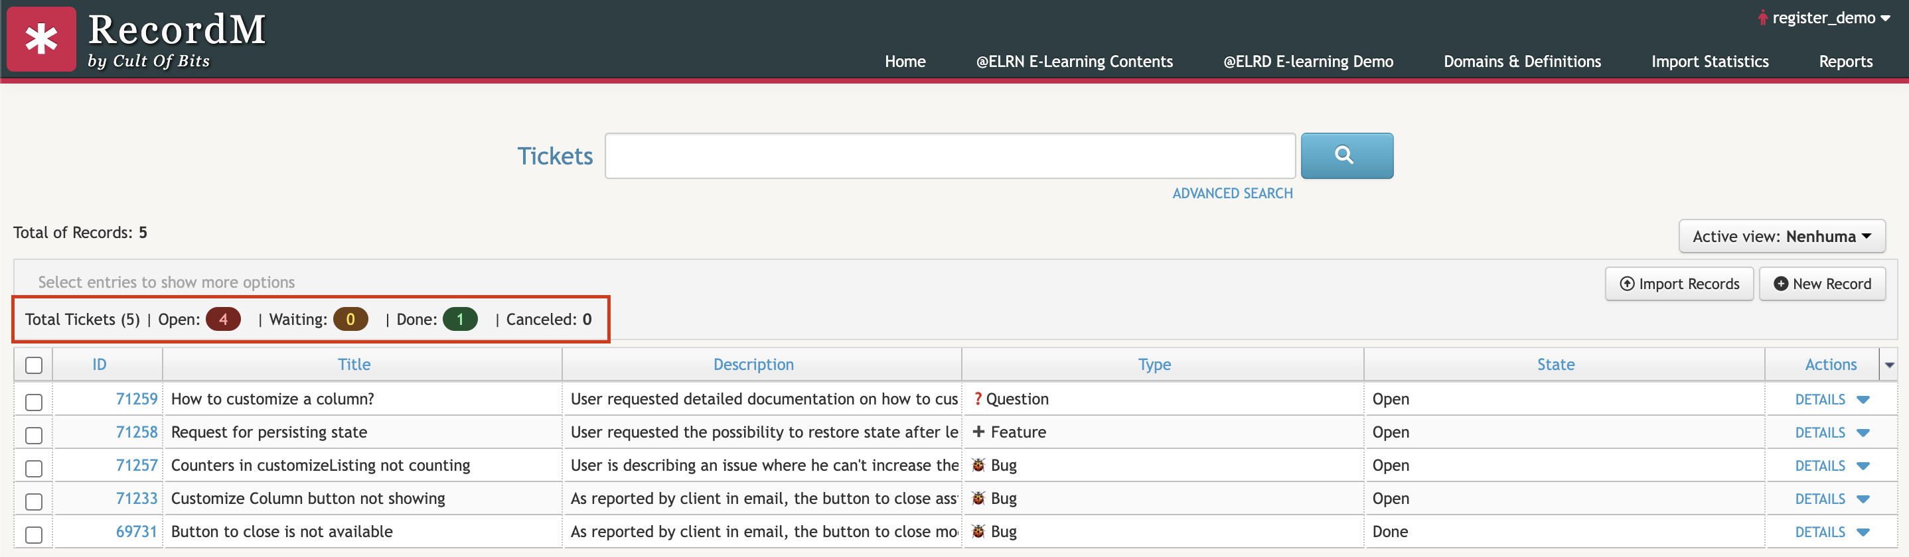Open ticket ID 71259 link
Image resolution: width=1909 pixels, height=557 pixels.
pos(136,399)
